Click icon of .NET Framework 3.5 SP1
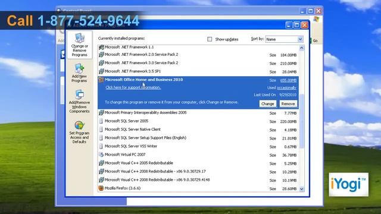The width and height of the screenshot is (381, 214). (x=101, y=71)
